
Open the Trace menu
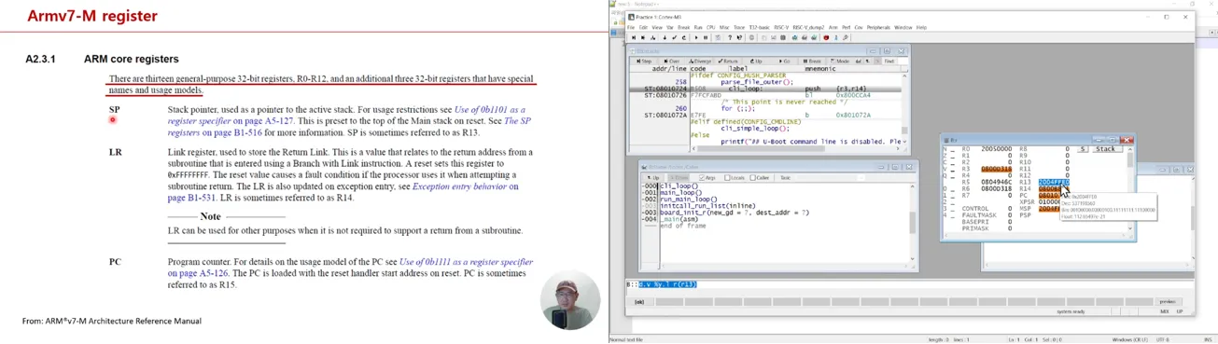pos(739,28)
